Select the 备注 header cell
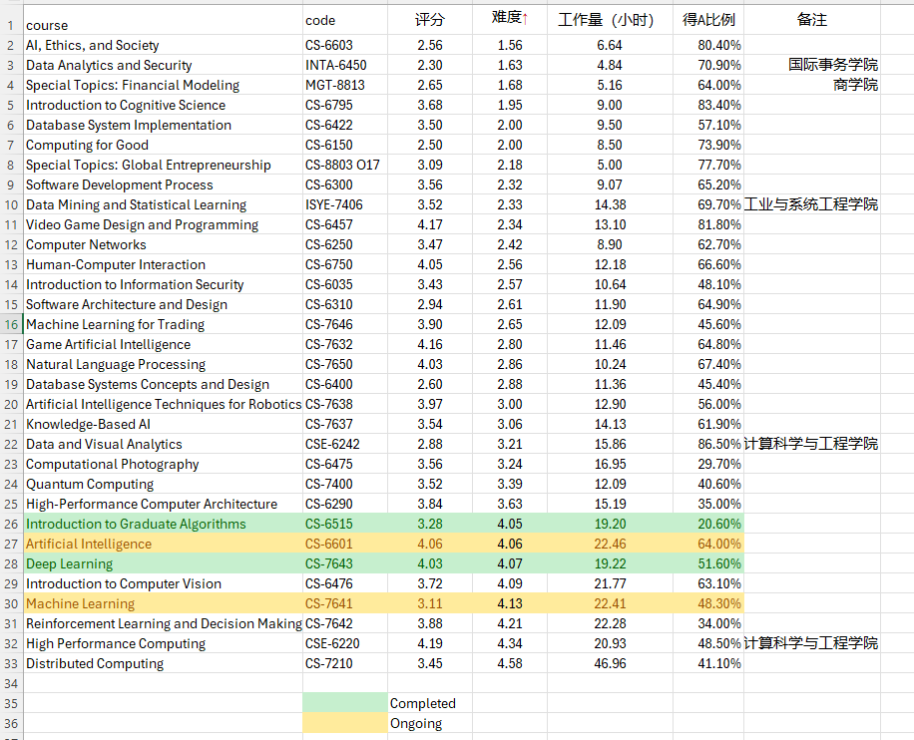This screenshot has height=740, width=914. [811, 20]
